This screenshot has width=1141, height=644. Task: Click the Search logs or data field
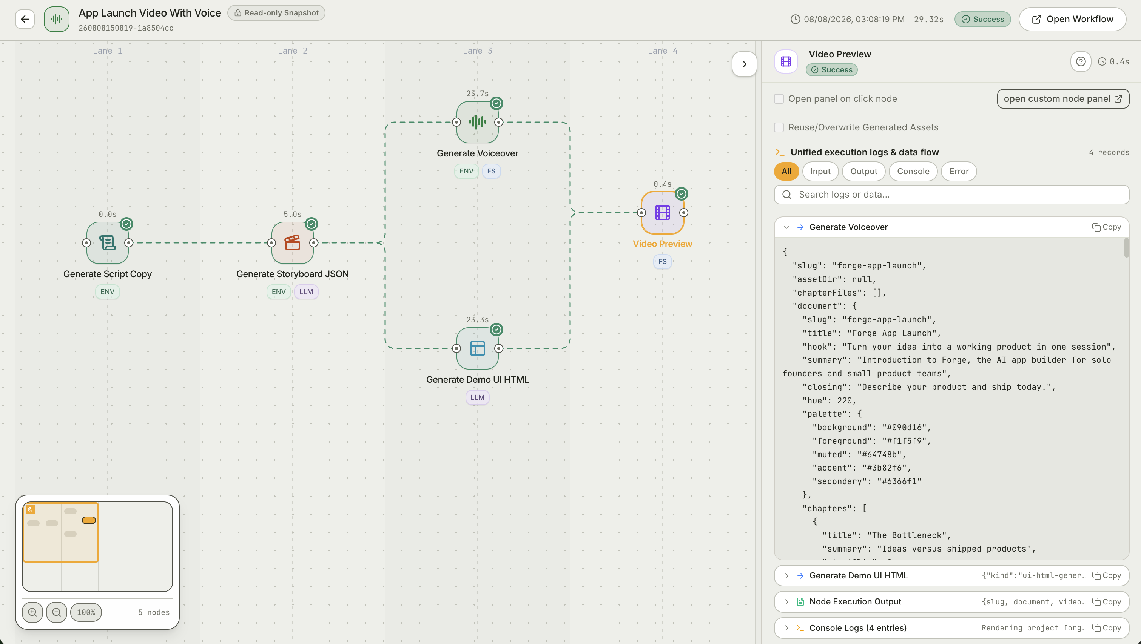951,195
